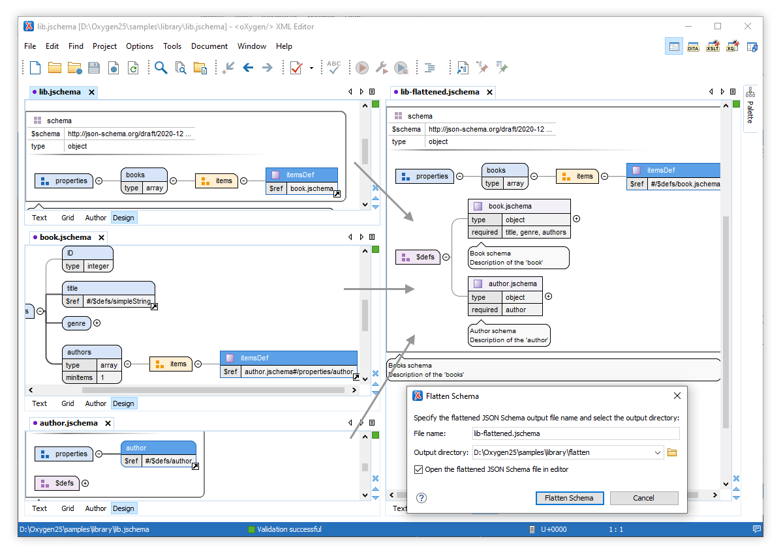This screenshot has height=554, width=783.
Task: Click the File name input field
Action: (576, 433)
